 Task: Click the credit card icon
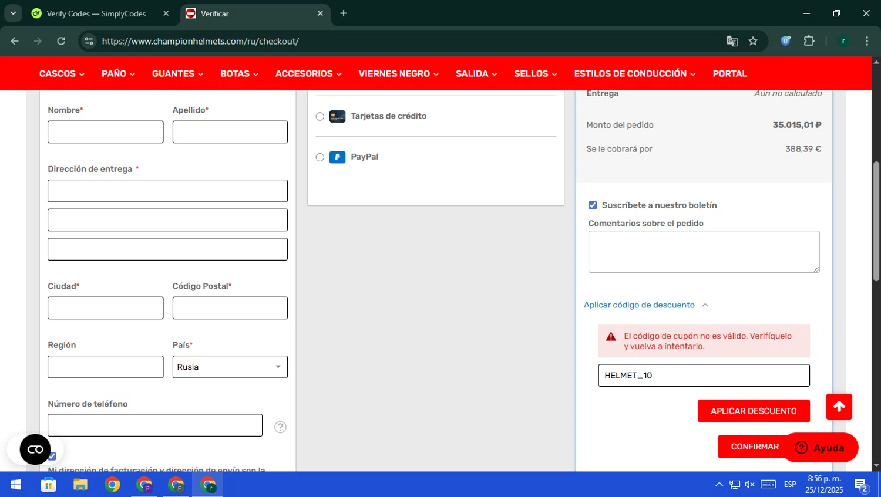coord(337,116)
